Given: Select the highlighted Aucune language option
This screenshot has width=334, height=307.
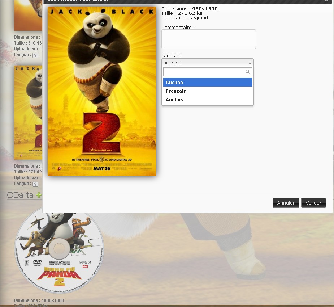Looking at the screenshot, I should (207, 83).
